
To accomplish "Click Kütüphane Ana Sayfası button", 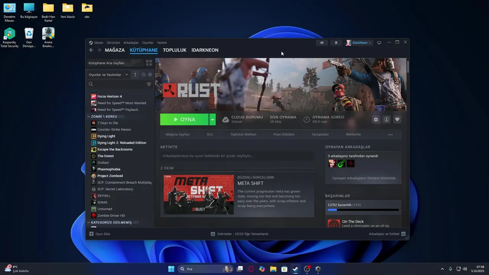I will click(115, 63).
